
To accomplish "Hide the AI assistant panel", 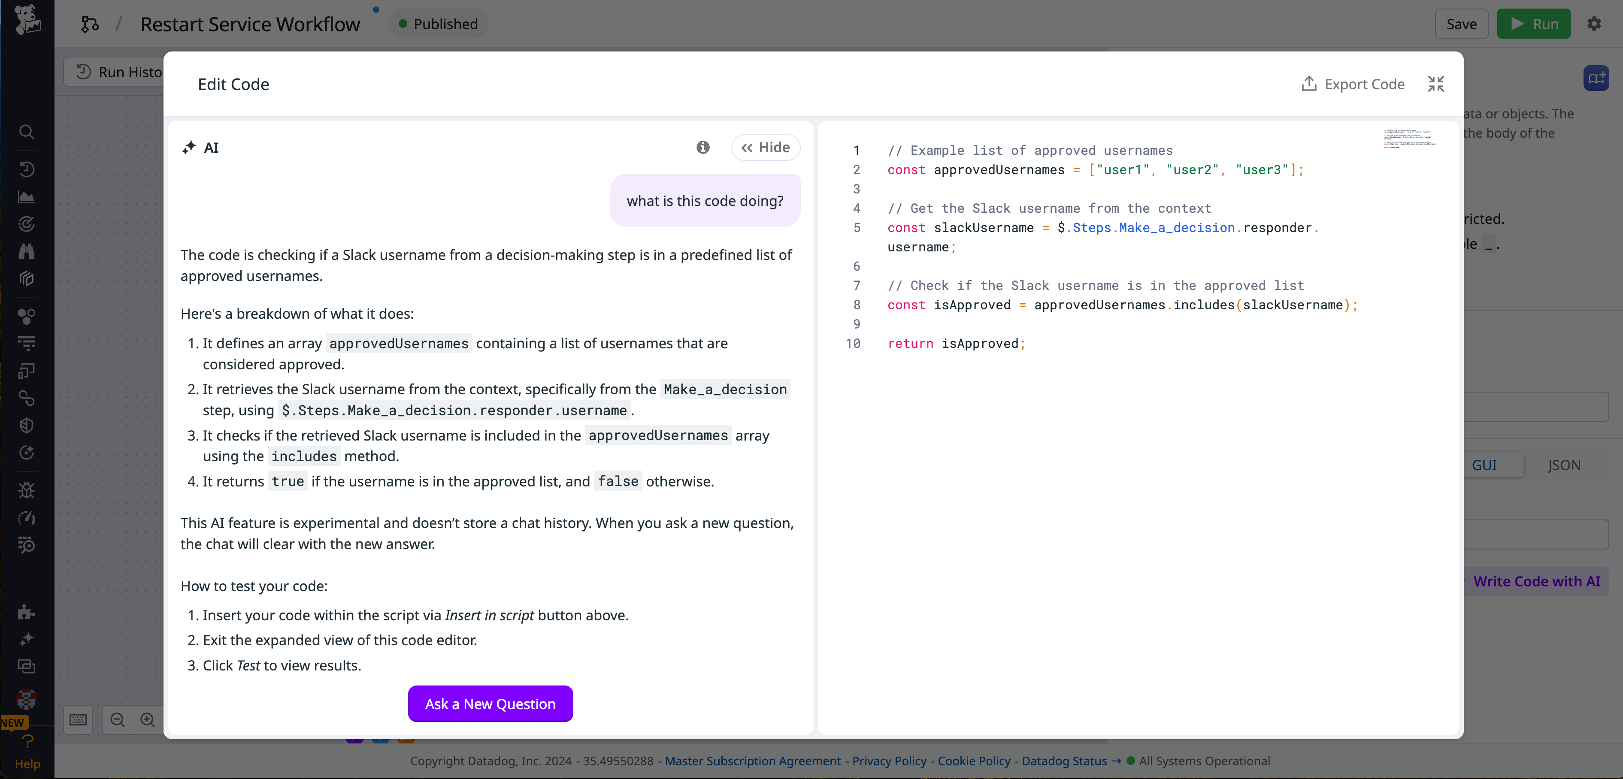I will 765,147.
